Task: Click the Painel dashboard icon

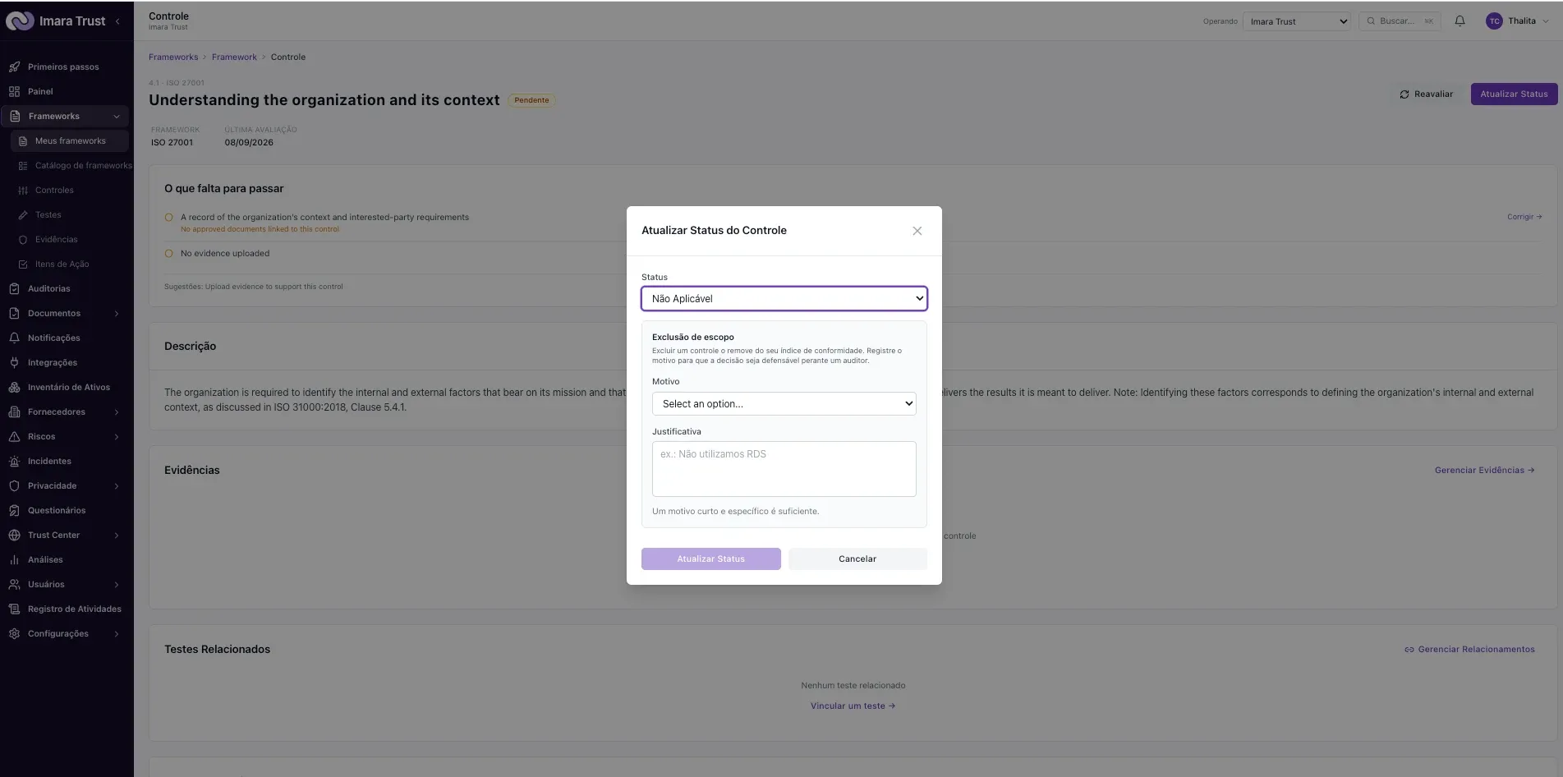Action: 14,91
